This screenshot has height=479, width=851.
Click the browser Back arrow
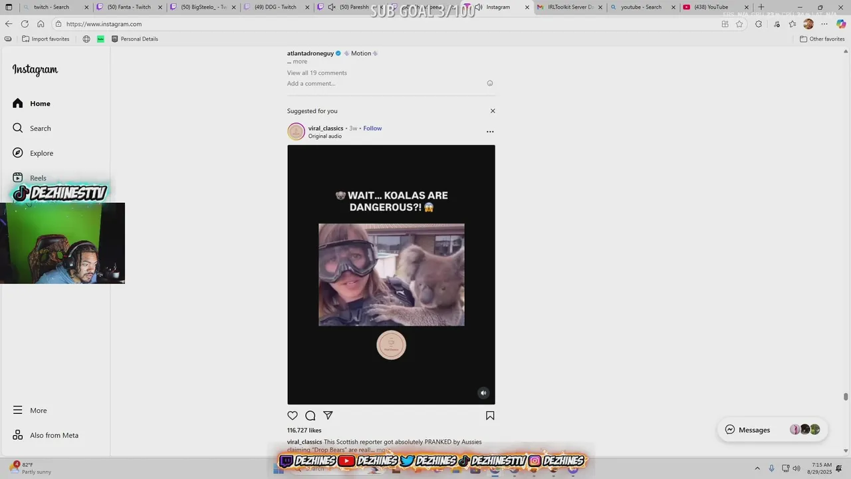click(9, 24)
